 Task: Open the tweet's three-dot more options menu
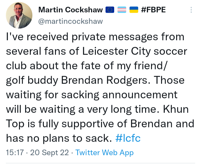pos(191,10)
